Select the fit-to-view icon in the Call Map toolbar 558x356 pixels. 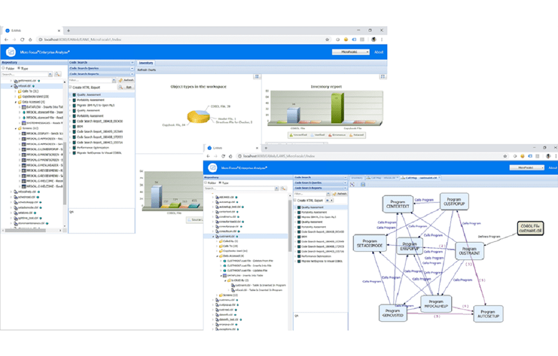(x=352, y=183)
